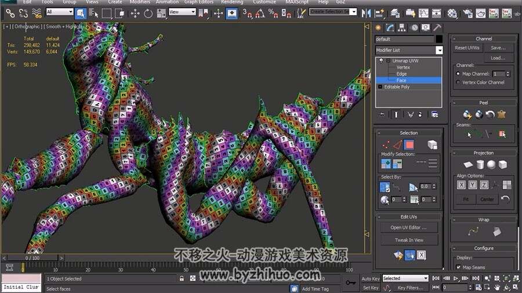Select the Rotate tool
This screenshot has width=522, height=293.
point(148,13)
